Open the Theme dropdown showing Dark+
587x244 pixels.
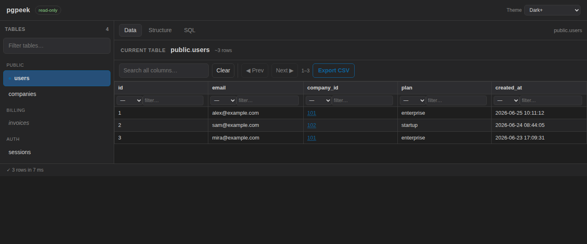[x=552, y=10]
